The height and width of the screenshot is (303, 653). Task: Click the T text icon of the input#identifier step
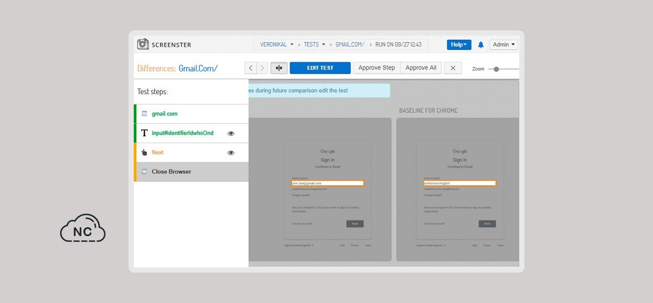[x=144, y=133]
